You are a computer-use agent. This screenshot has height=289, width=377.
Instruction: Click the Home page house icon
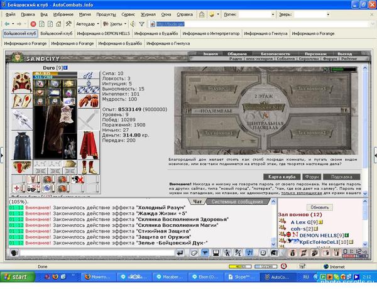[x=58, y=24]
